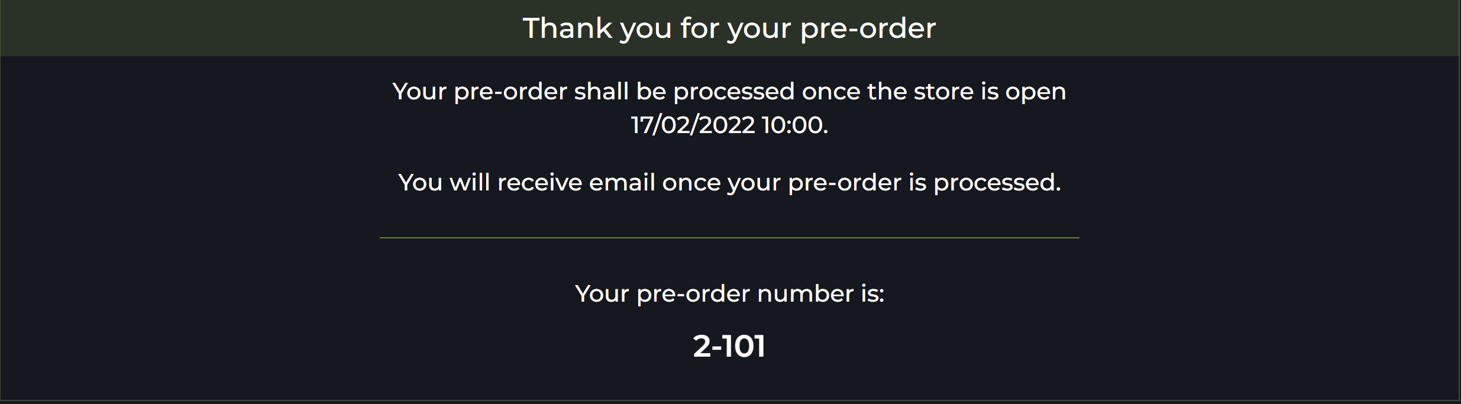Viewport: 1461px width, 404px height.
Task: Click the "You will receive email" sentence
Action: click(x=729, y=182)
